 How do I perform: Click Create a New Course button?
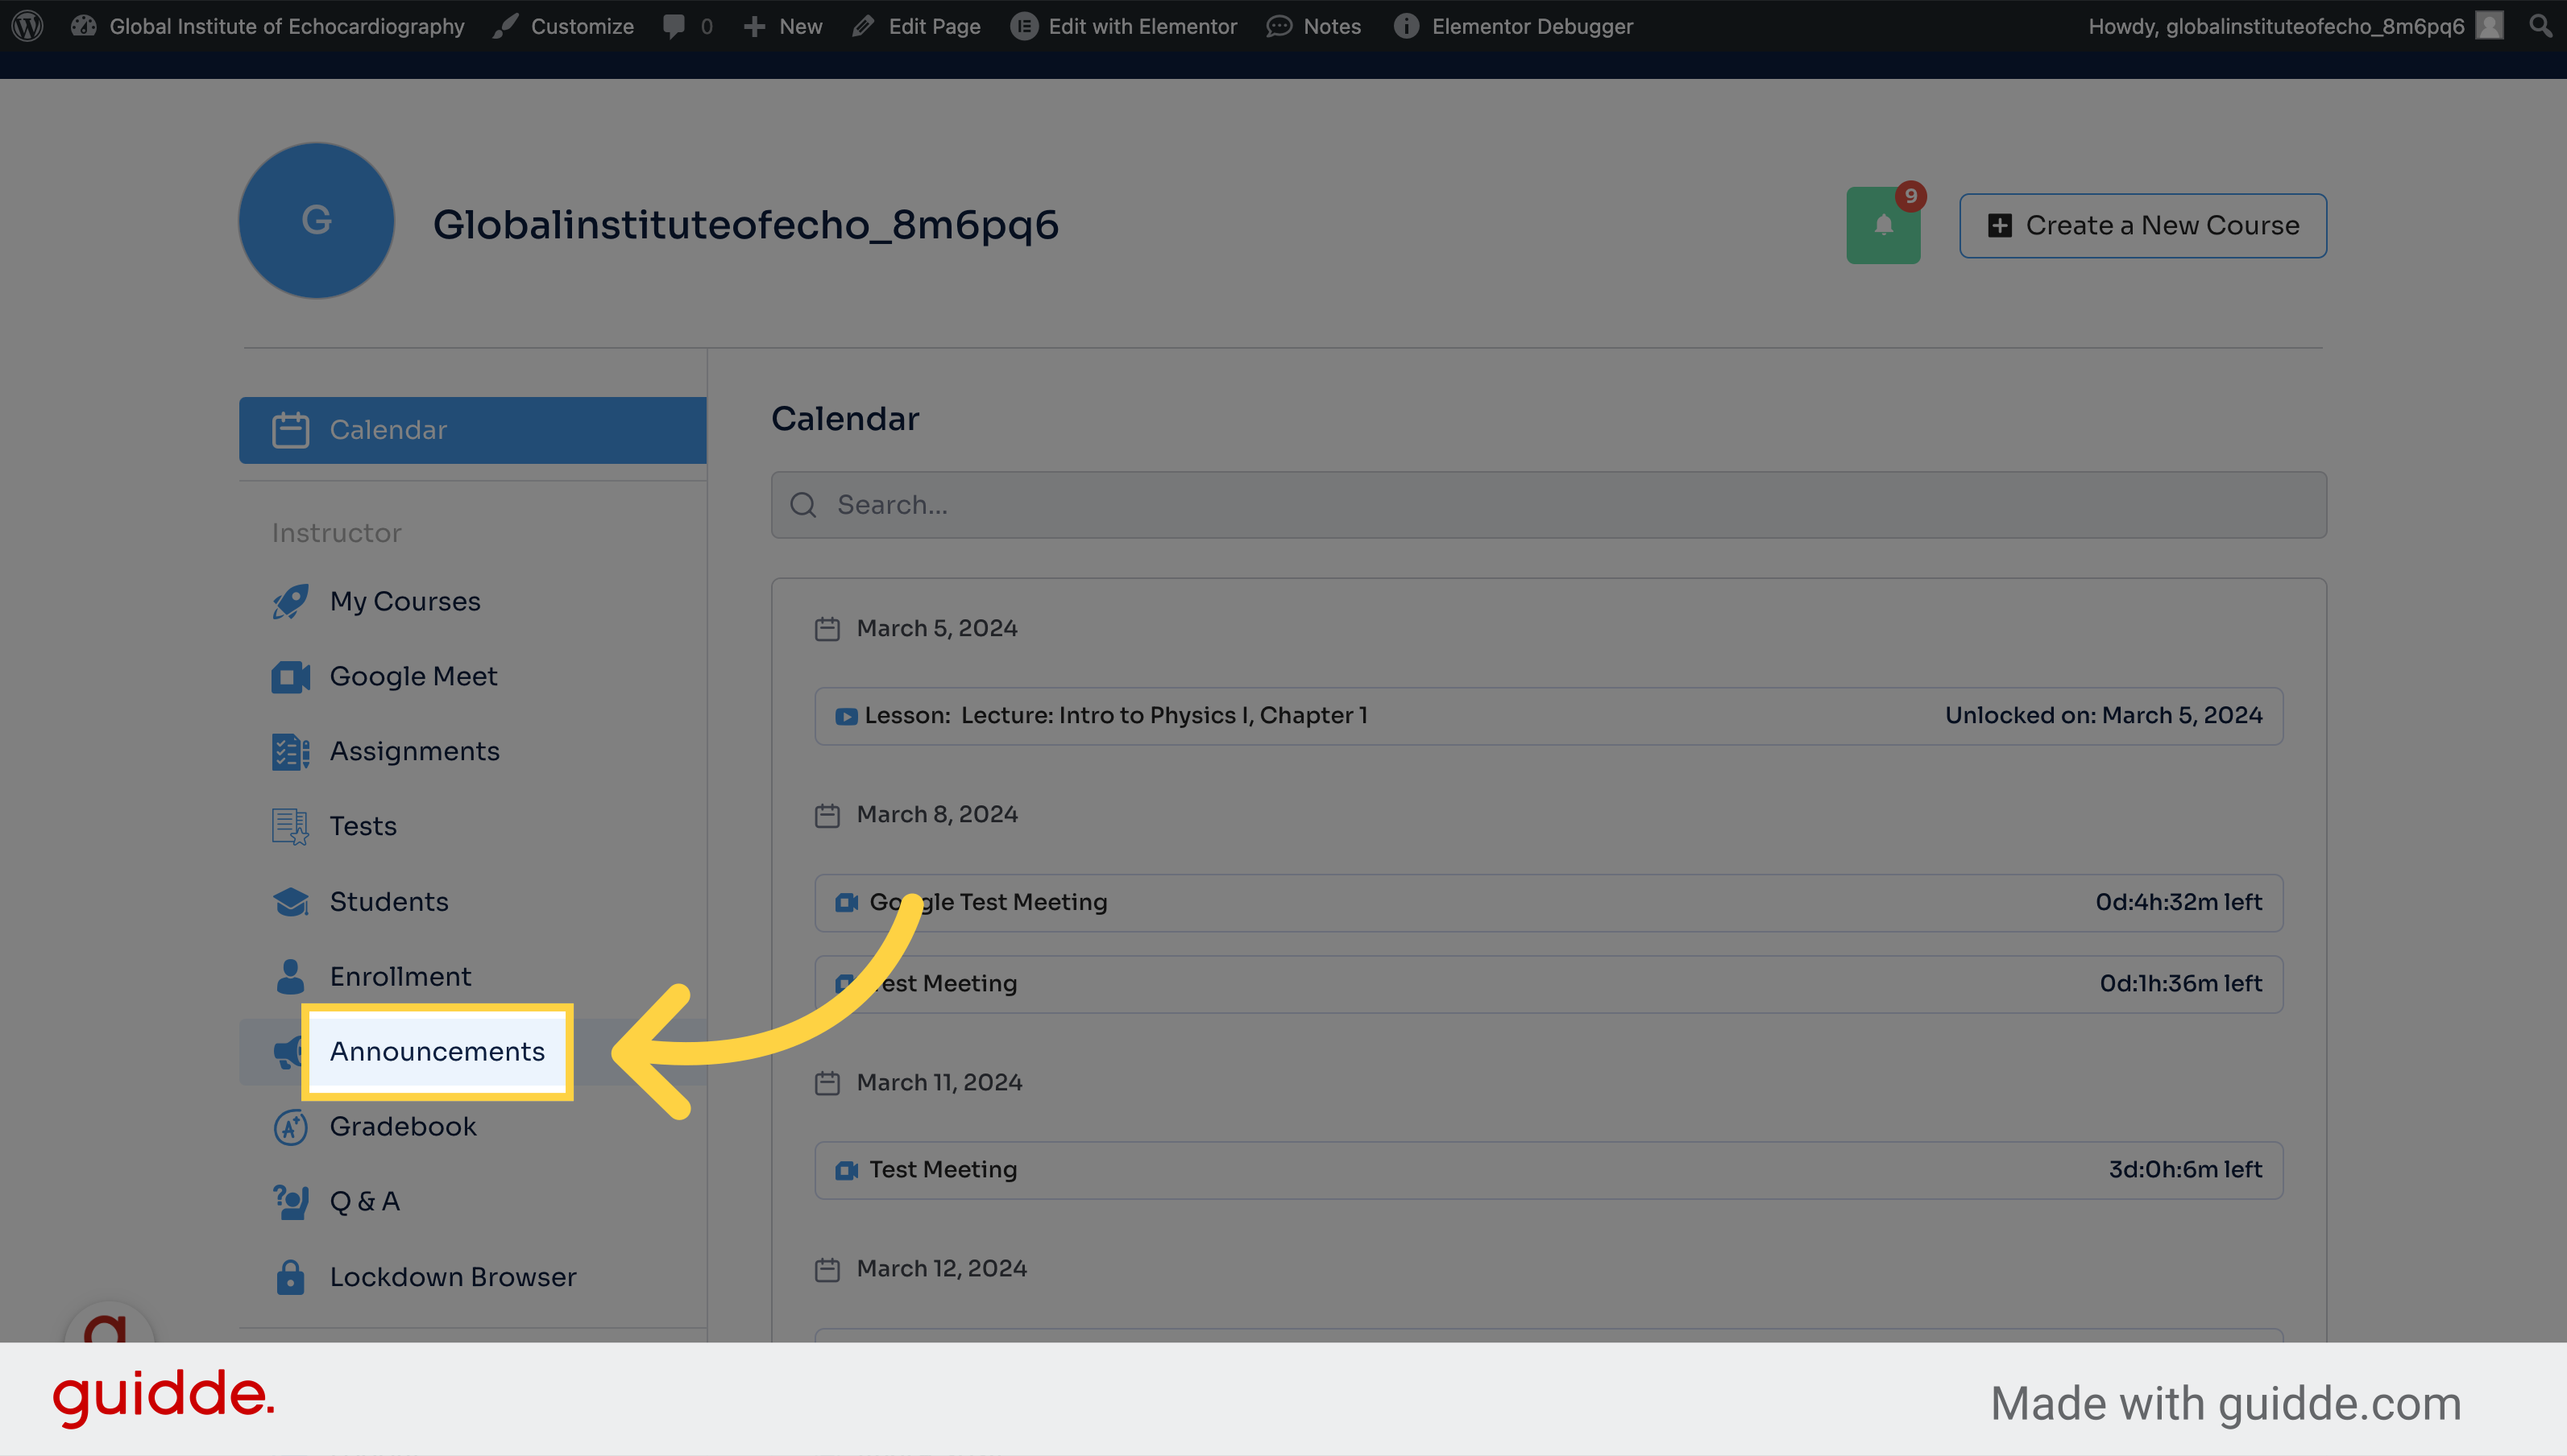coord(2142,225)
